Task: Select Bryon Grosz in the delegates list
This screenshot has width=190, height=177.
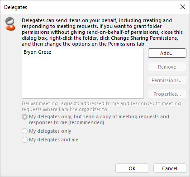Action: [38, 52]
